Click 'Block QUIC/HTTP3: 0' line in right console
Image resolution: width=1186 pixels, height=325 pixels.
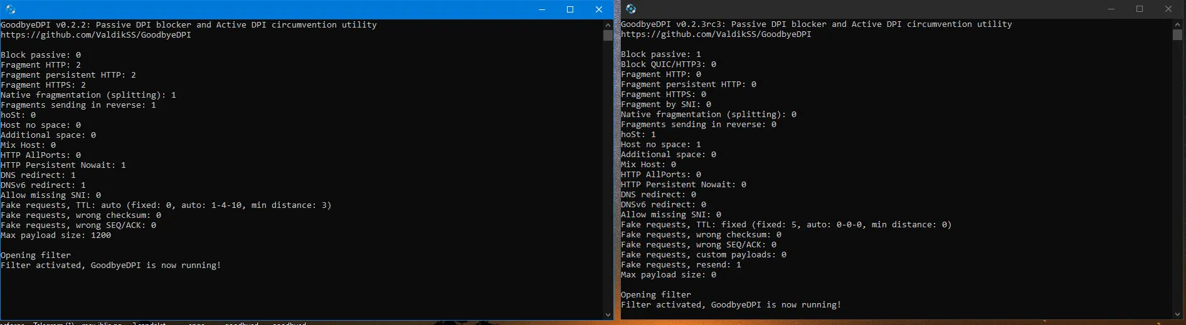pyautogui.click(x=669, y=64)
